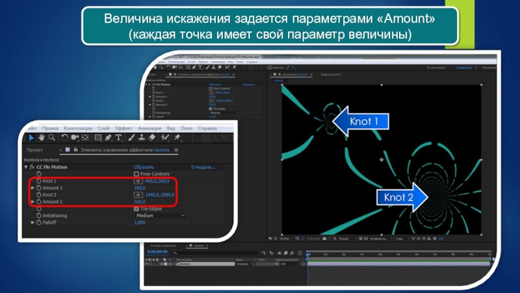Uncheck Tile Edges checkbox in enlarged inset

tap(136, 208)
